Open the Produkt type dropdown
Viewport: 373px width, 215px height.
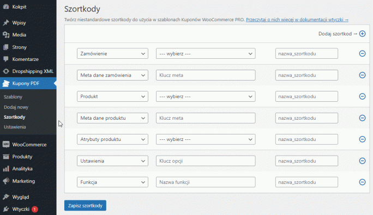tap(112, 96)
